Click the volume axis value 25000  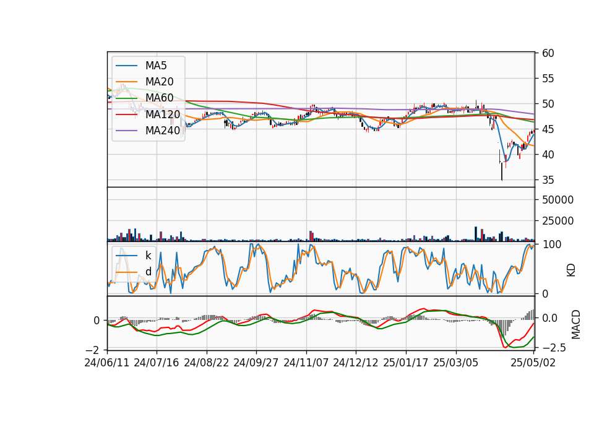tap(557, 221)
